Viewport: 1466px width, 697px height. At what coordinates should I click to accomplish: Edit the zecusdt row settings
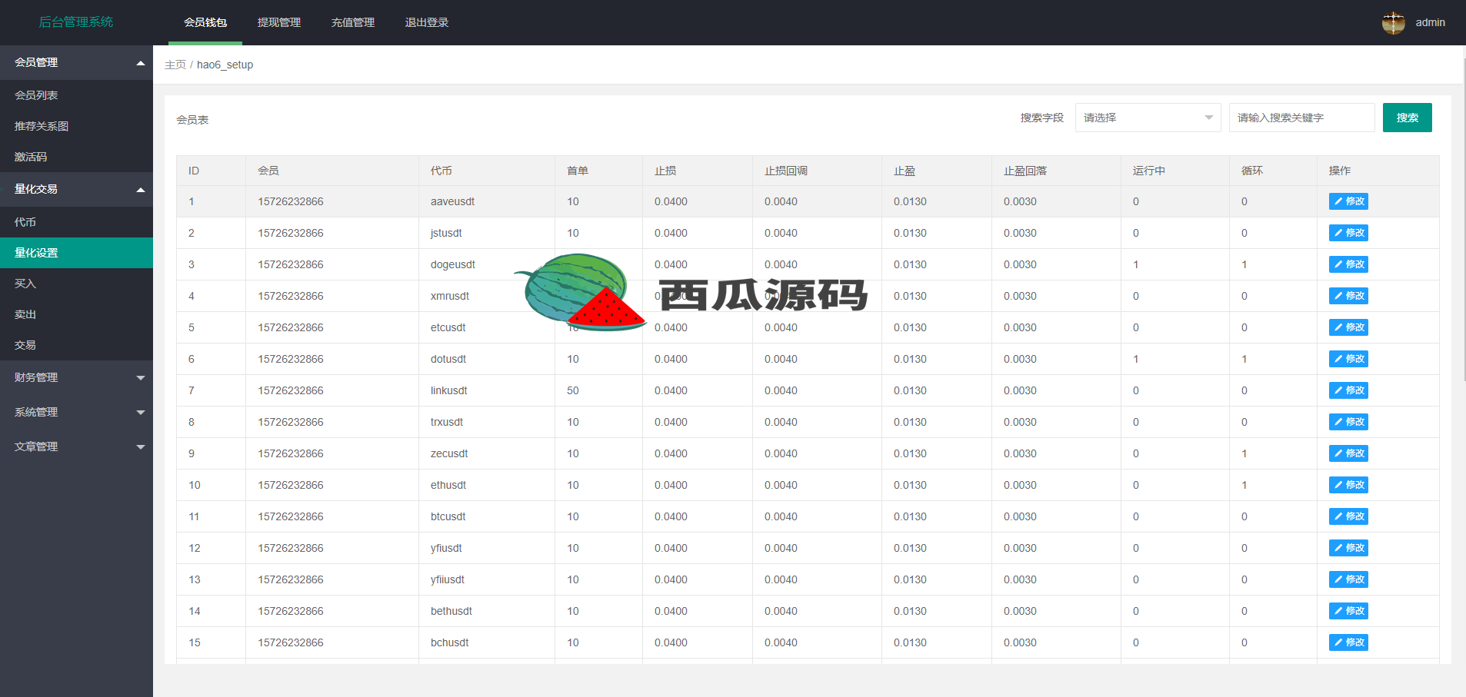(x=1348, y=453)
